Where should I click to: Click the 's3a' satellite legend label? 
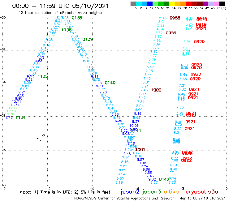(213, 192)
